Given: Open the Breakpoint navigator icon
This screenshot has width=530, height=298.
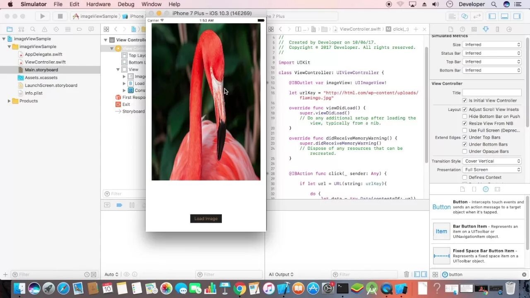Looking at the screenshot, I should click(79, 29).
